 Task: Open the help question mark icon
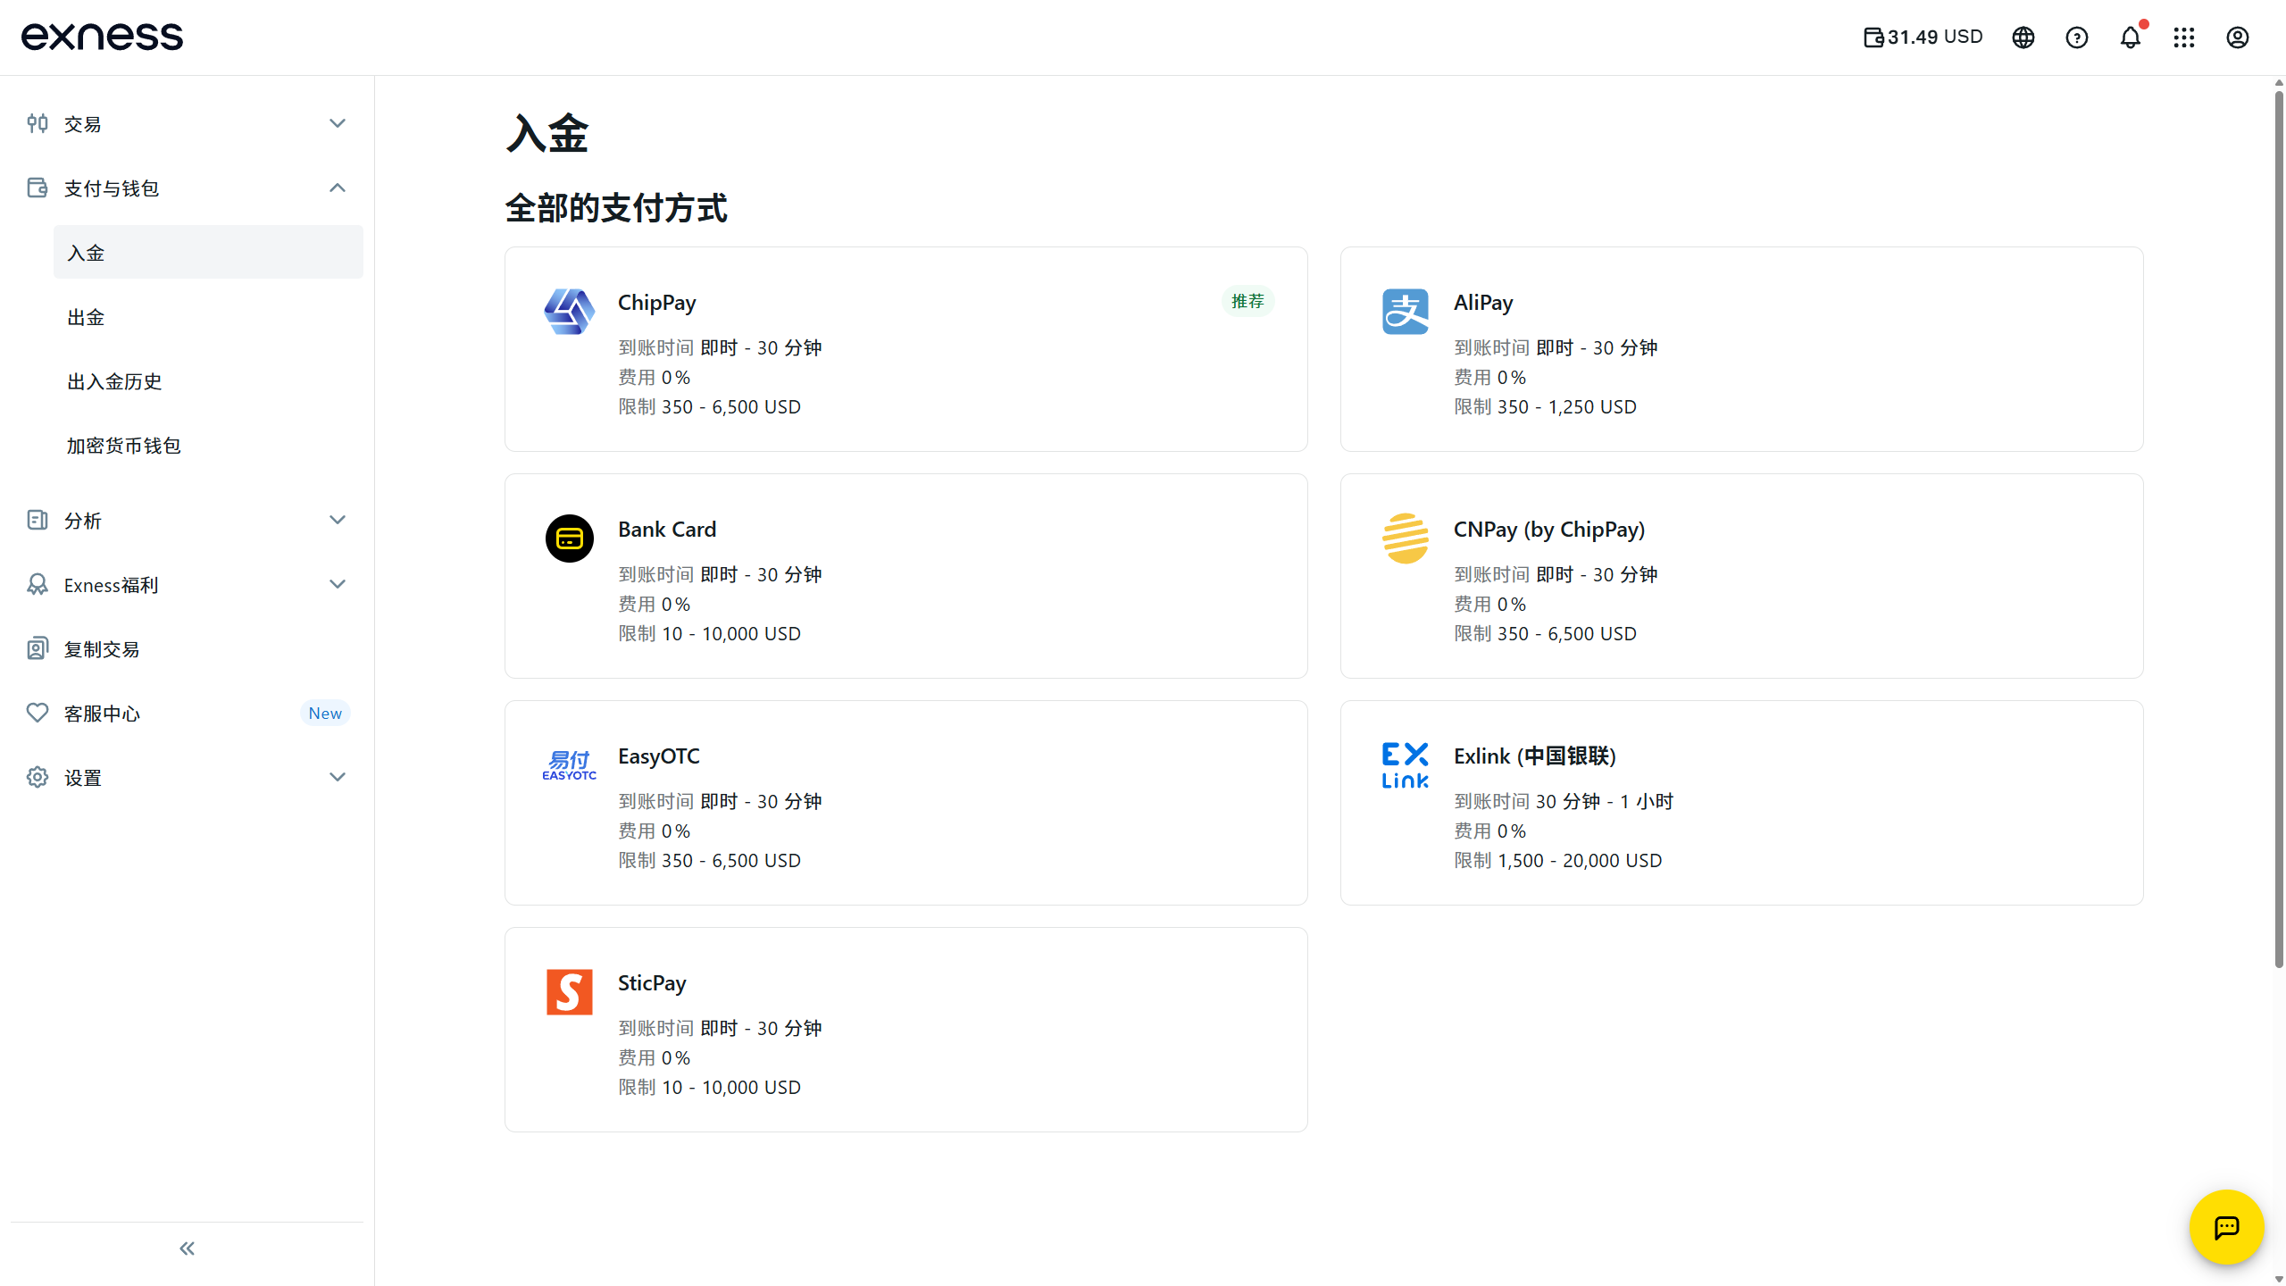coord(2077,38)
